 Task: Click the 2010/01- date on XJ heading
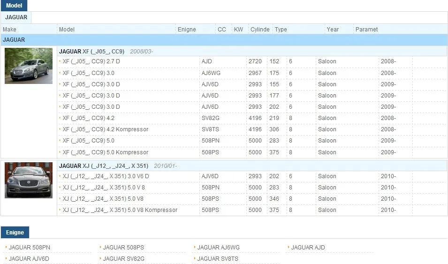[166, 166]
